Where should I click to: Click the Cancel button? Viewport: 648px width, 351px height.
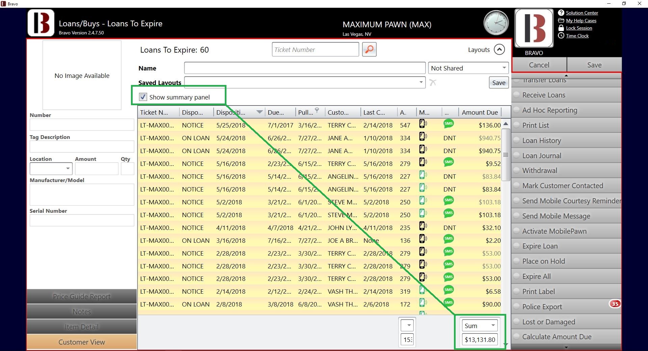[539, 65]
